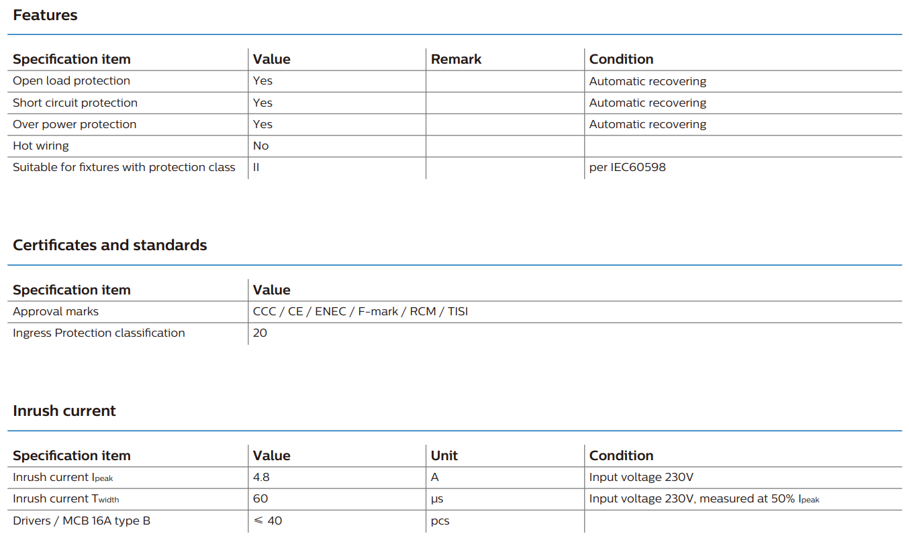Click the Remark column header
Image resolution: width=909 pixels, height=538 pixels.
(x=456, y=59)
